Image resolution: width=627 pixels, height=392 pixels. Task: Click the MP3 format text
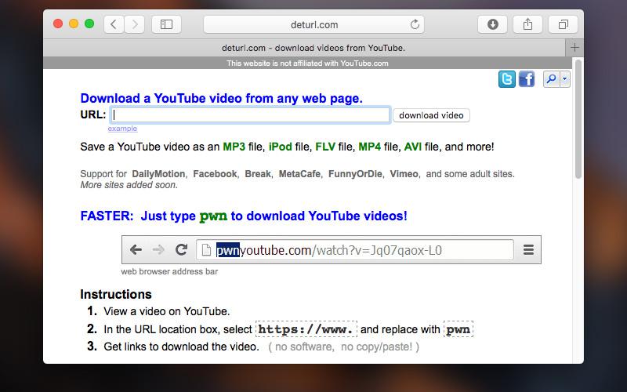pyautogui.click(x=234, y=147)
